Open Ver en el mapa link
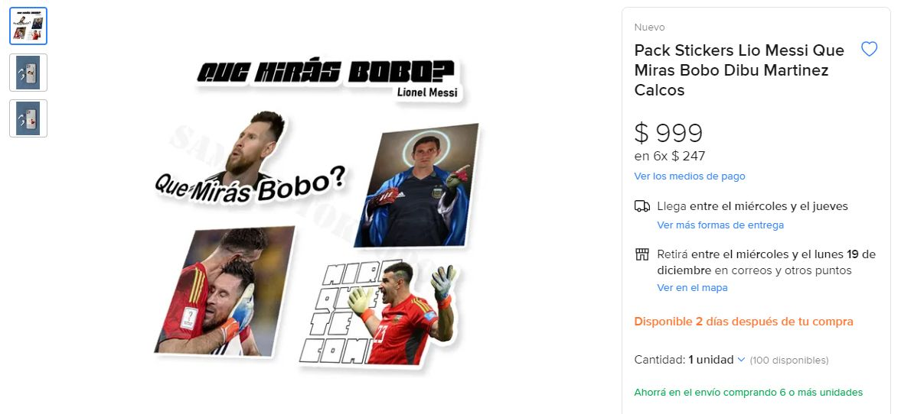901x414 pixels. coord(692,287)
